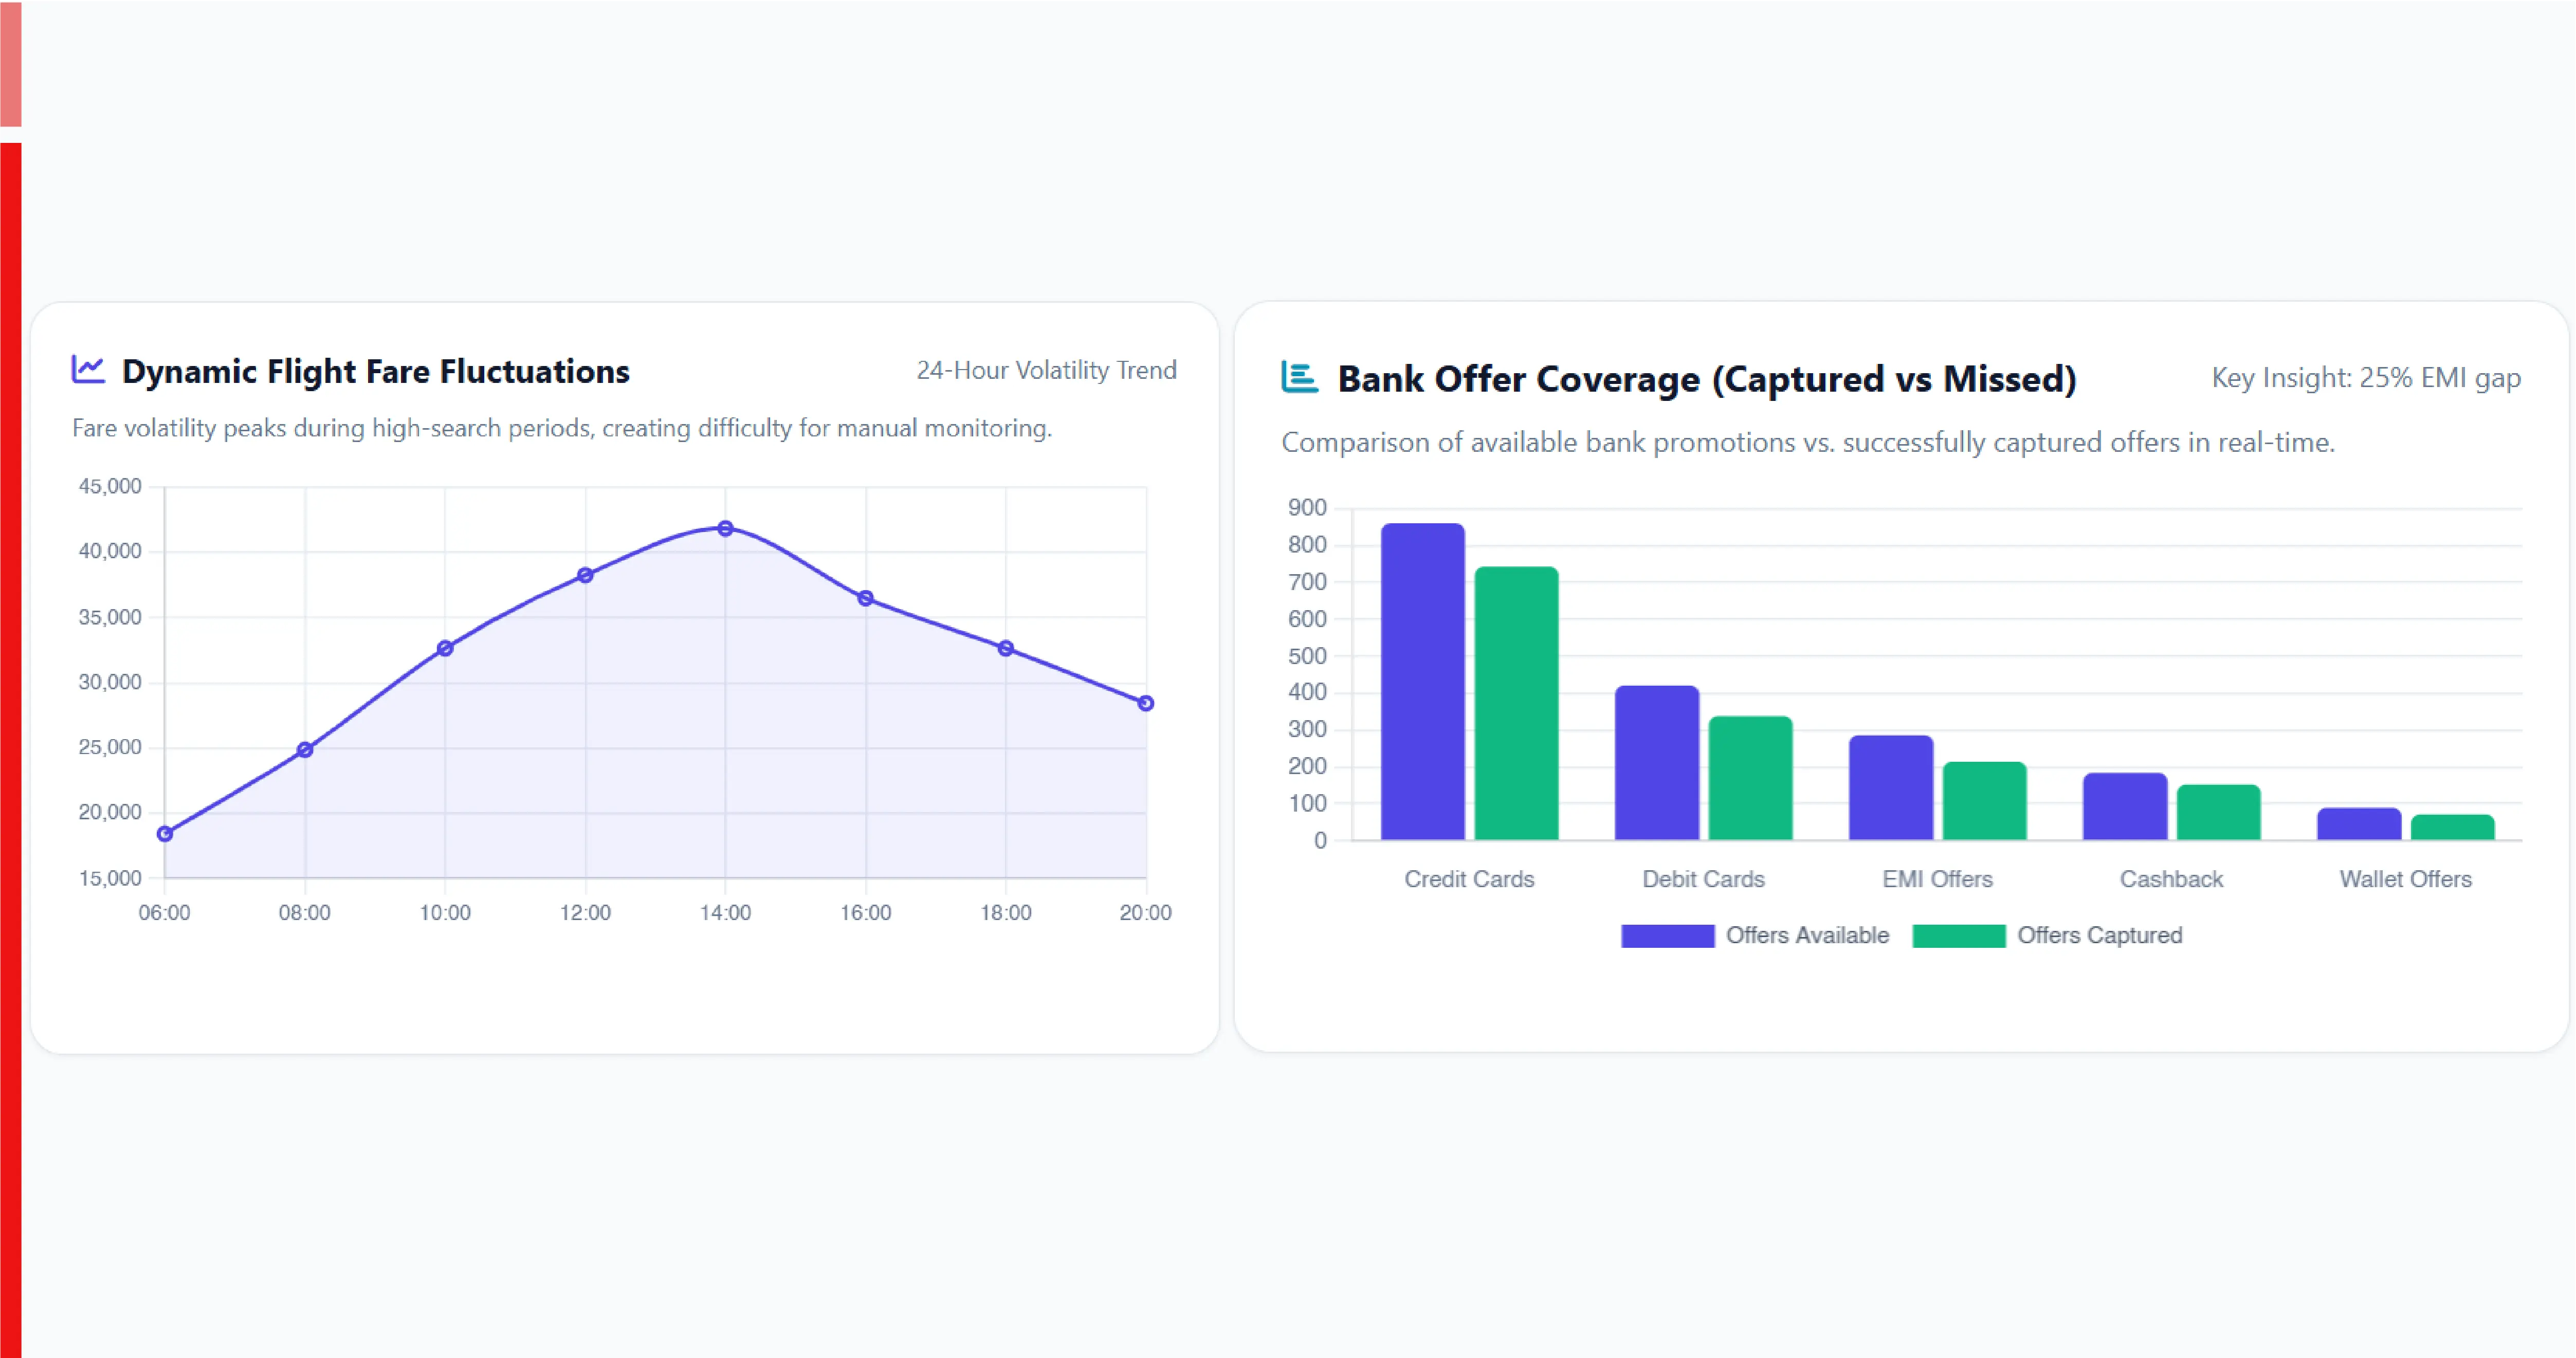Select the 16:00 data point on fare line

(x=866, y=598)
